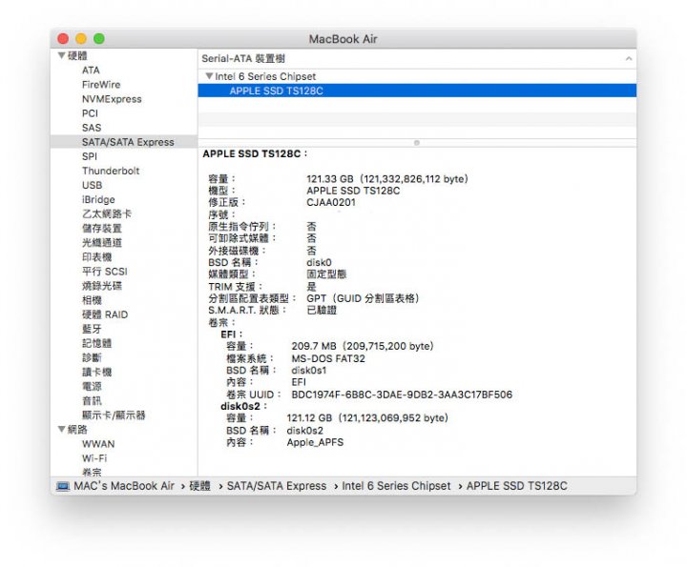Click the capacity value 121.33 GB
687x567 pixels.
(387, 179)
